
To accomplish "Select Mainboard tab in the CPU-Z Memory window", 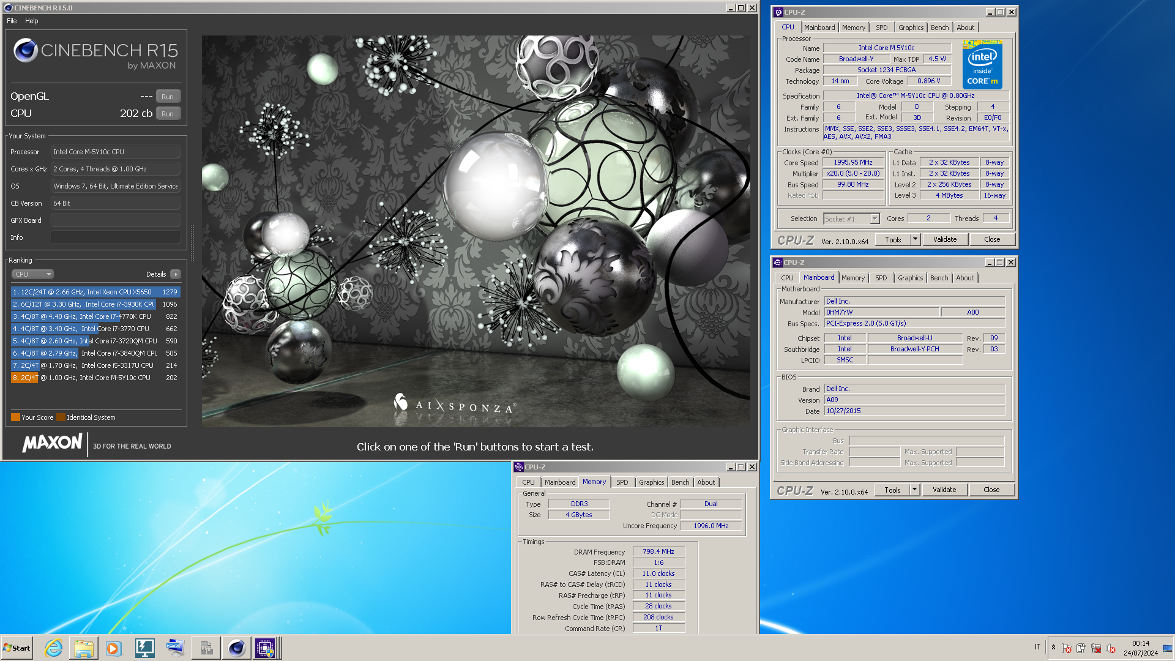I will click(559, 482).
